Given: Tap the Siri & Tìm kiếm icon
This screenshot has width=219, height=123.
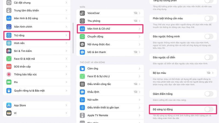Looking at the screenshot, I should (x=9, y=51).
